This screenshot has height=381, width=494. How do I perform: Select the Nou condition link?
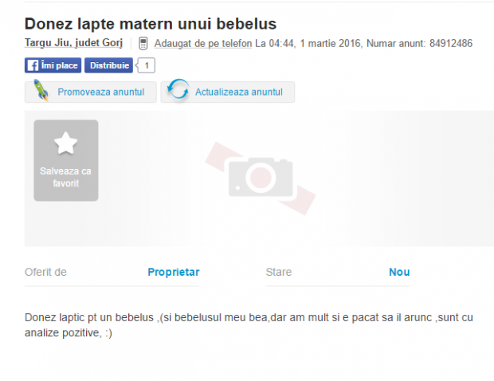[x=399, y=272]
